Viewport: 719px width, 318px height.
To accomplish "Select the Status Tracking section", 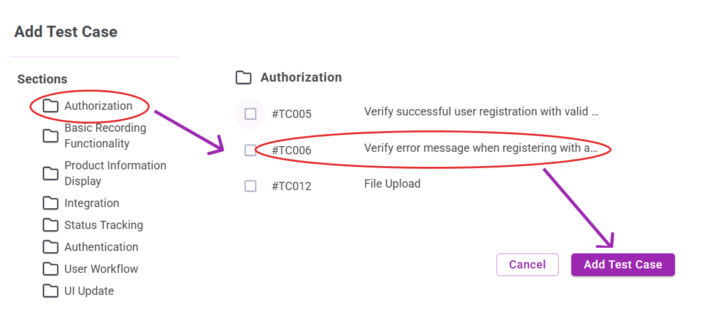I will tap(104, 225).
